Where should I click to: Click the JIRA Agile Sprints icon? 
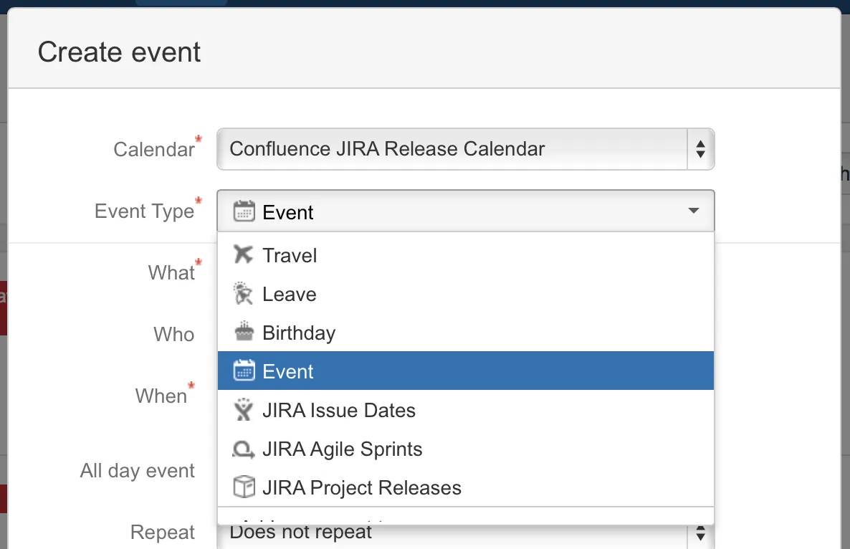pyautogui.click(x=244, y=449)
